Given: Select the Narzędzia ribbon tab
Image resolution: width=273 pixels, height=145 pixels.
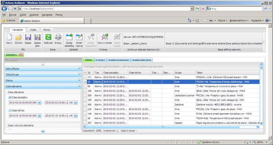Looking at the screenshot, I should [18, 30].
